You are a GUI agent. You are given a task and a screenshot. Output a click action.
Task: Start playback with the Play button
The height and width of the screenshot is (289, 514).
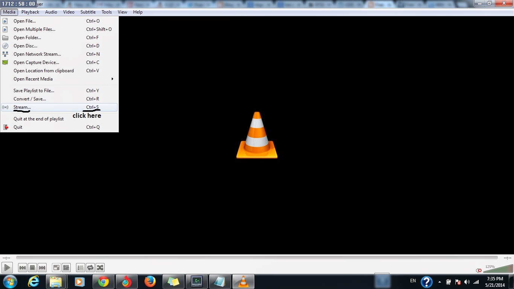[7, 267]
